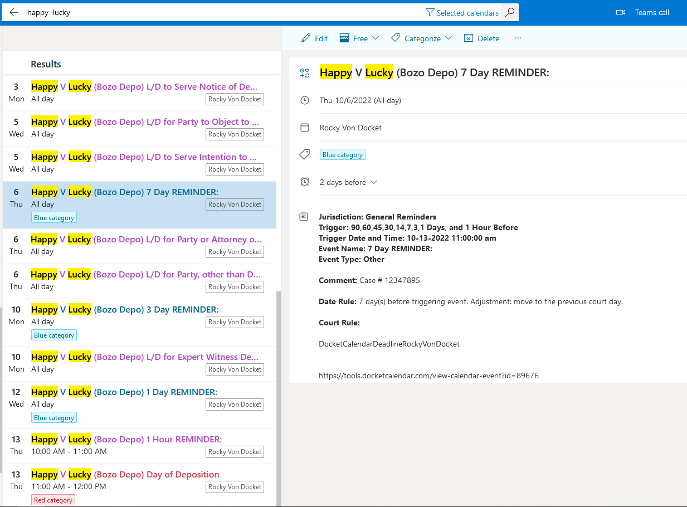Click the back arrow in search bar
Viewport: 687px width, 507px height.
[14, 12]
